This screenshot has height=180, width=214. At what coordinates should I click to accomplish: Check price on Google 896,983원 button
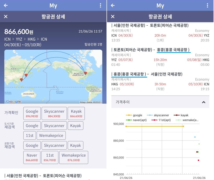[32, 113]
